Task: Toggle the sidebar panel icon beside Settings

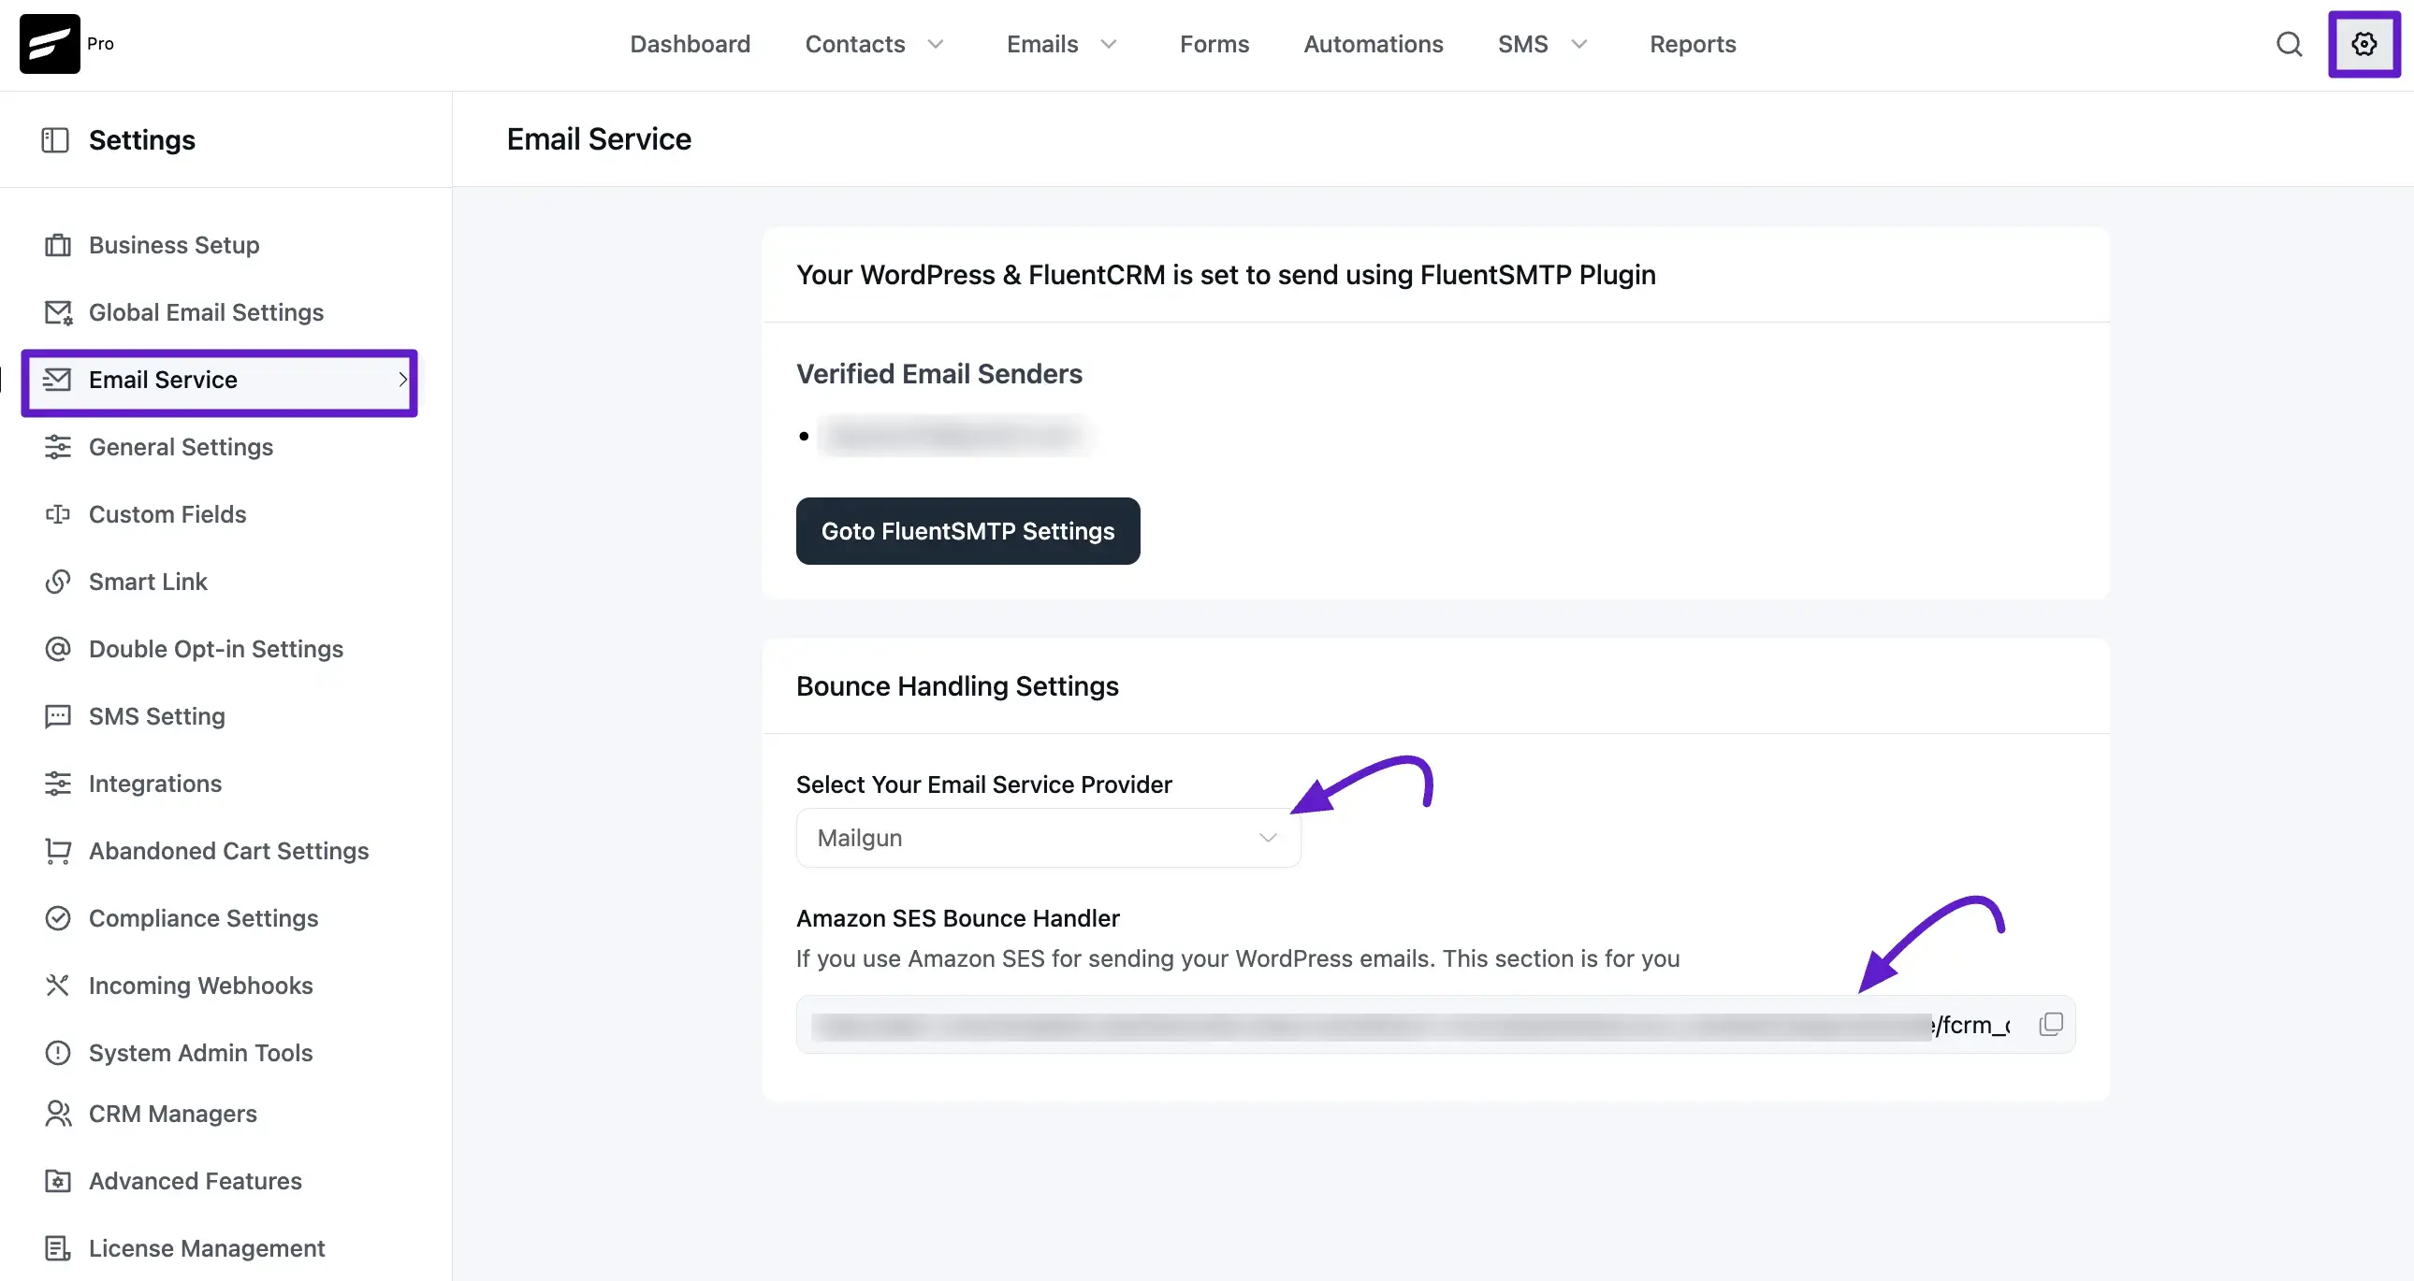Action: click(x=55, y=140)
